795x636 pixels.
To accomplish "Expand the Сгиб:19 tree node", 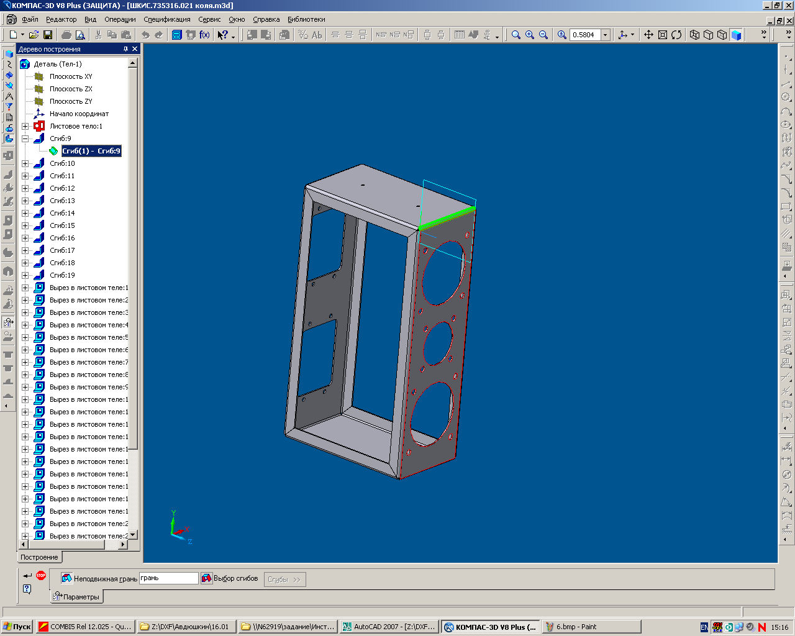I will (25, 275).
